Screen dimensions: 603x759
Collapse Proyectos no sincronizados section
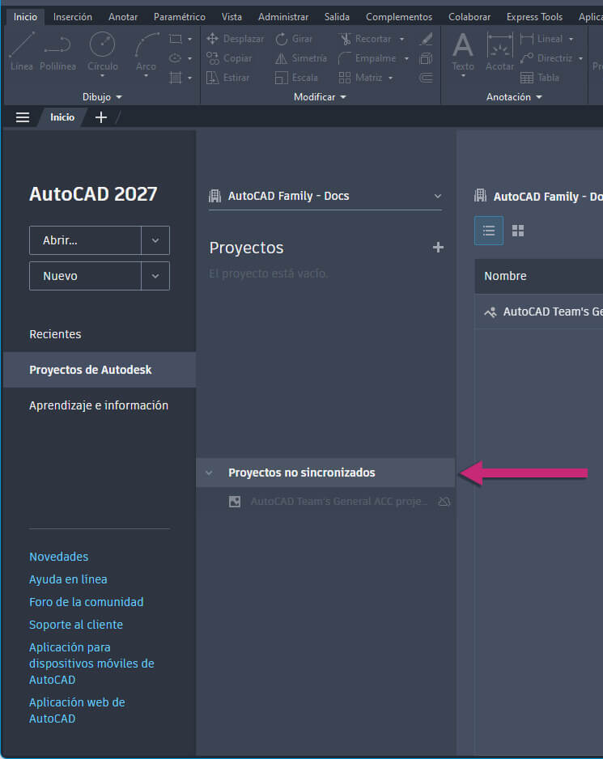(209, 473)
